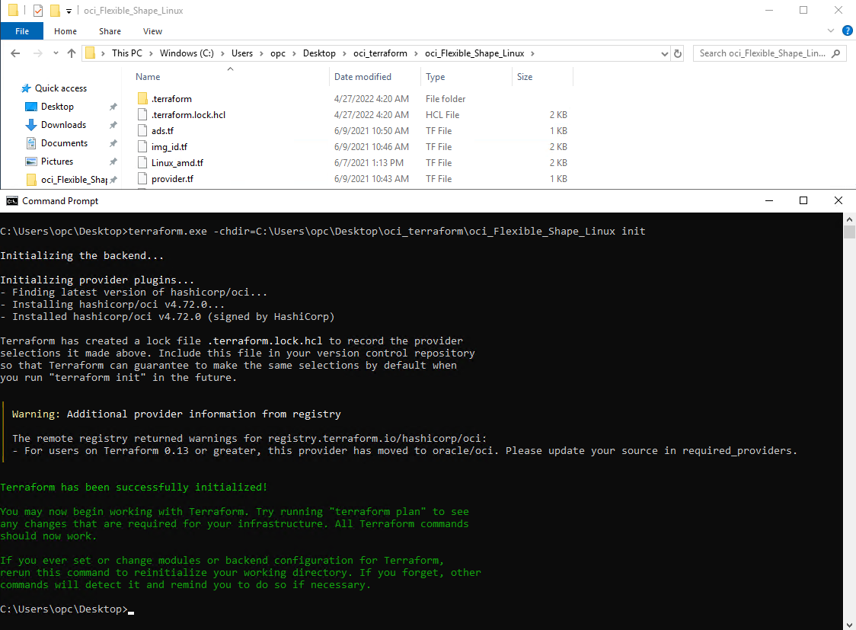The width and height of the screenshot is (856, 630).
Task: Open Documents in Quick access pane
Action: tap(64, 143)
